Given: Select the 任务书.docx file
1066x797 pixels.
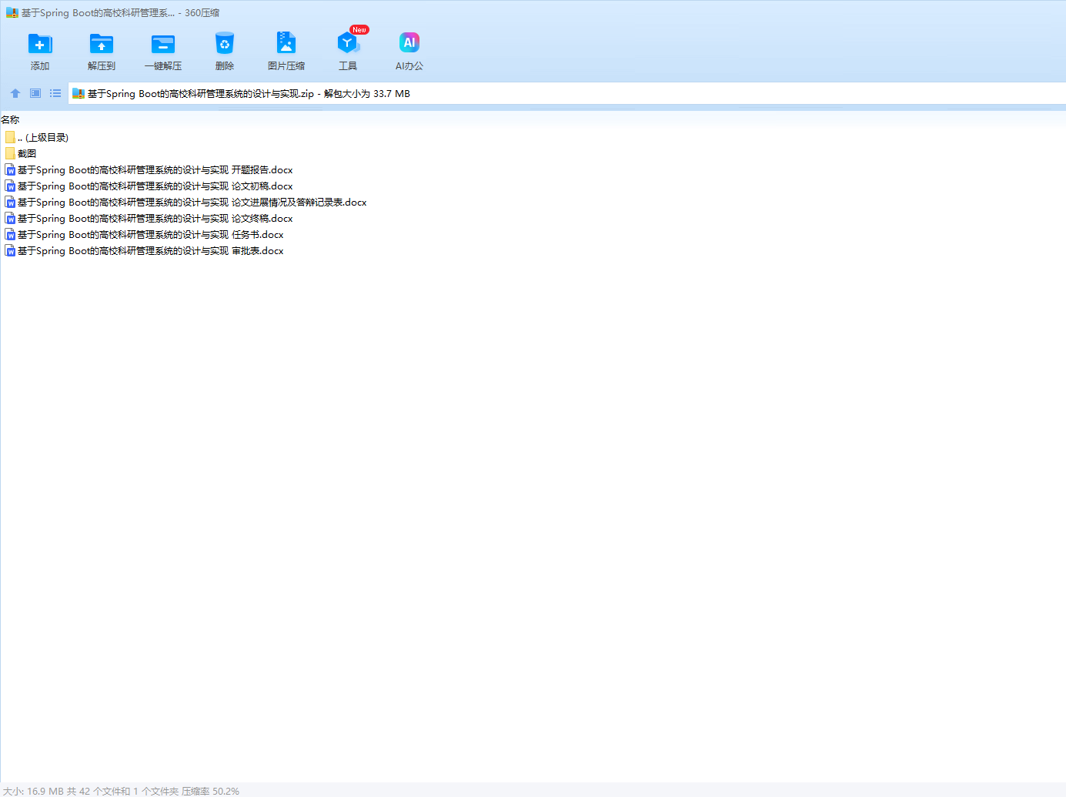Looking at the screenshot, I should coord(150,235).
